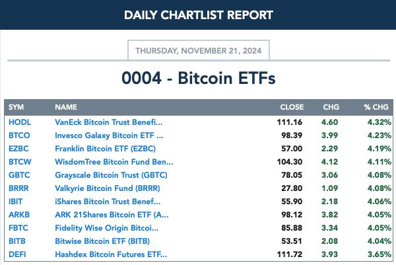Open the HODL symbol link
The image size is (396, 265).
point(20,122)
